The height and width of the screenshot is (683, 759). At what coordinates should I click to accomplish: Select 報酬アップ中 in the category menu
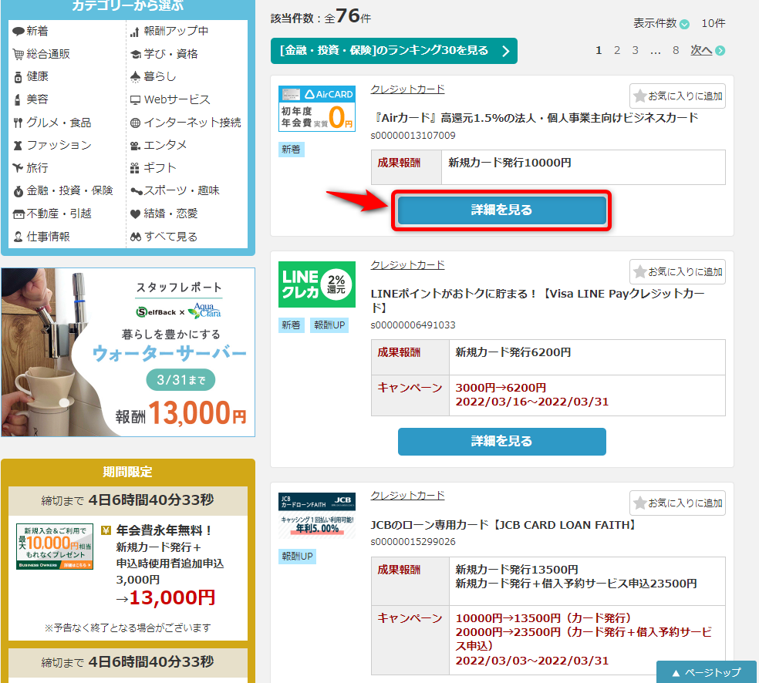coord(176,32)
